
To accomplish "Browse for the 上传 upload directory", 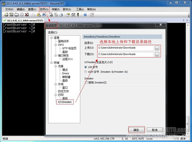I will (x=157, y=48).
